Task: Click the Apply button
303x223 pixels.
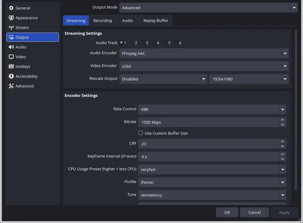Action: 284,212
